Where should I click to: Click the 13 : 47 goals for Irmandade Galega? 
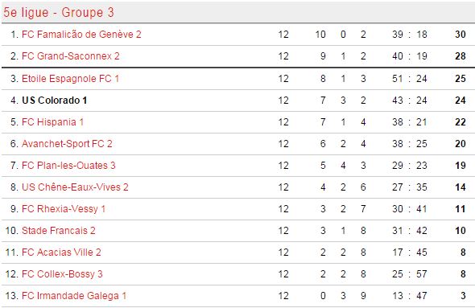pos(410,296)
